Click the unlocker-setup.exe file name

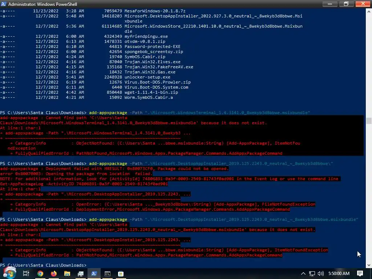coord(147,77)
